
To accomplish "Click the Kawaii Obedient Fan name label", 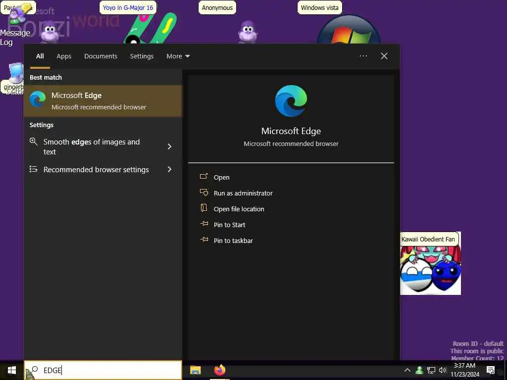I will 428,239.
